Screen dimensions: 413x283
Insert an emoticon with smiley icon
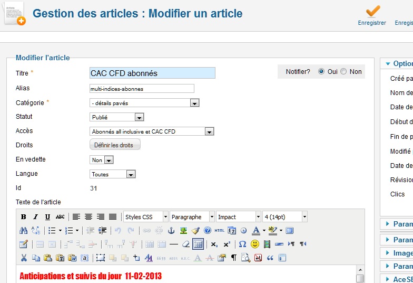tap(255, 244)
